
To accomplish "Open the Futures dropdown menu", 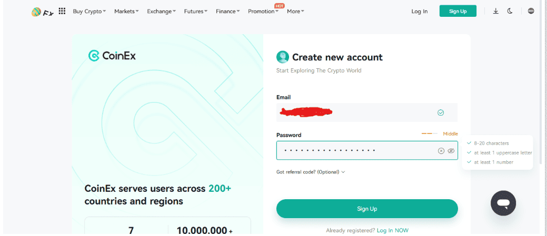I will point(196,12).
